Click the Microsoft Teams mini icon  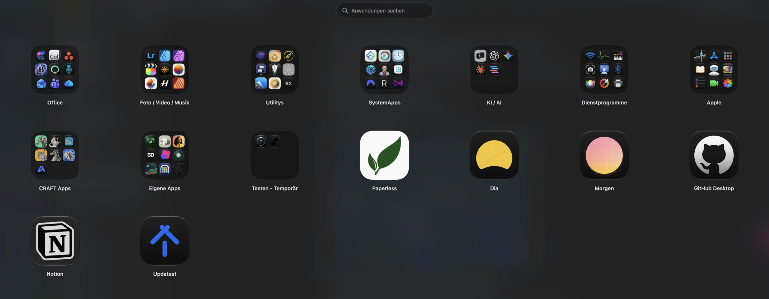(55, 83)
